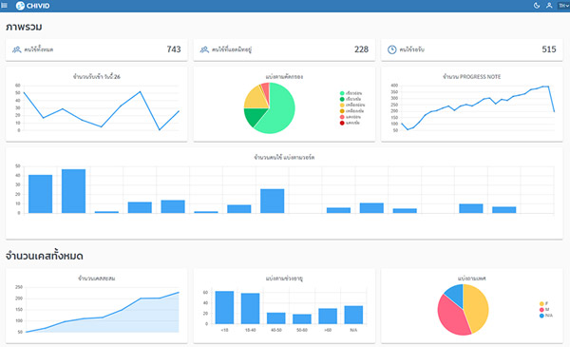Click the first bar in the ward chart

tap(40, 194)
